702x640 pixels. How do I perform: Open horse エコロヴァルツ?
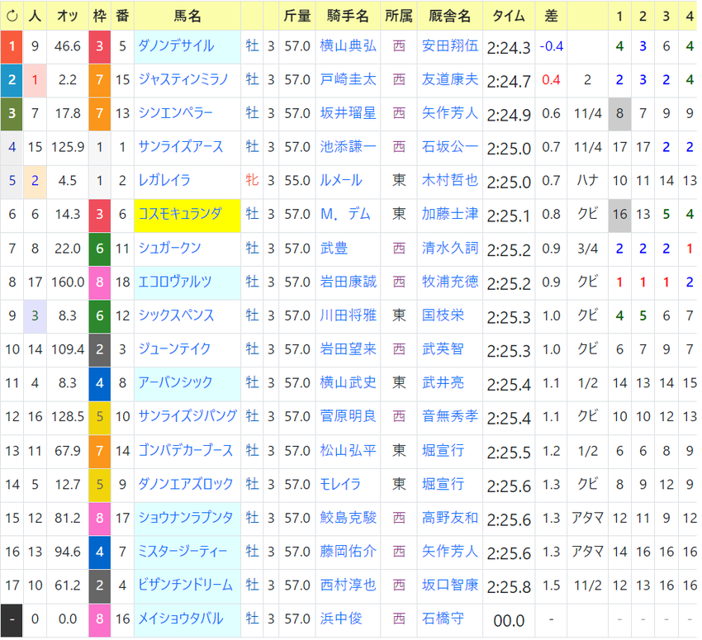point(174,282)
